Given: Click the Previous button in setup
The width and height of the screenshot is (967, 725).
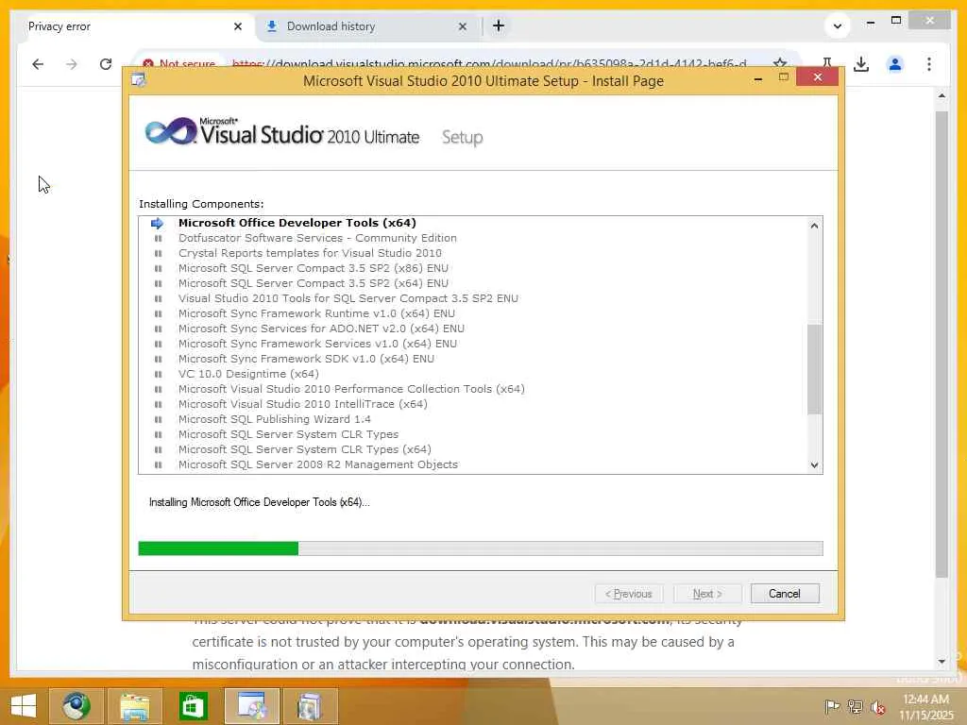Looking at the screenshot, I should 629,594.
